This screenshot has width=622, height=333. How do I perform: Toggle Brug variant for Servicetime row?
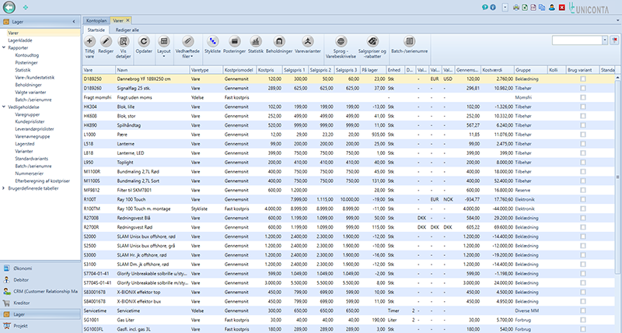click(x=582, y=310)
